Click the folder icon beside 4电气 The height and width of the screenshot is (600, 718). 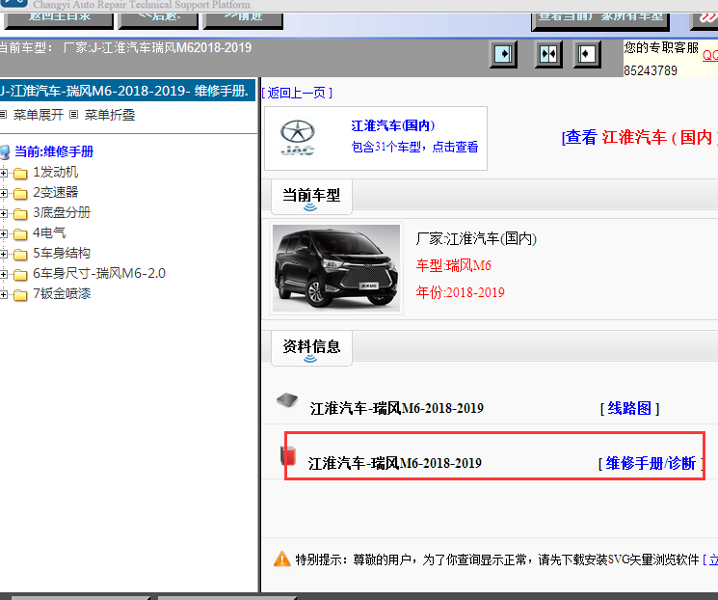coord(20,233)
